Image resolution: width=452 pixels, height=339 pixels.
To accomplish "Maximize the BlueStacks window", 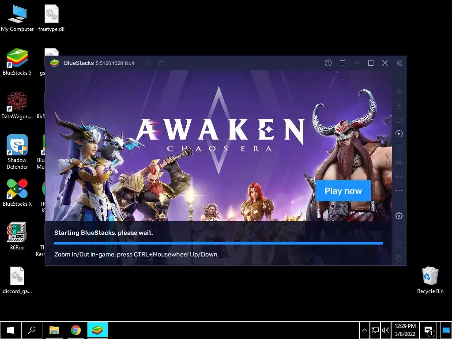I will point(371,63).
